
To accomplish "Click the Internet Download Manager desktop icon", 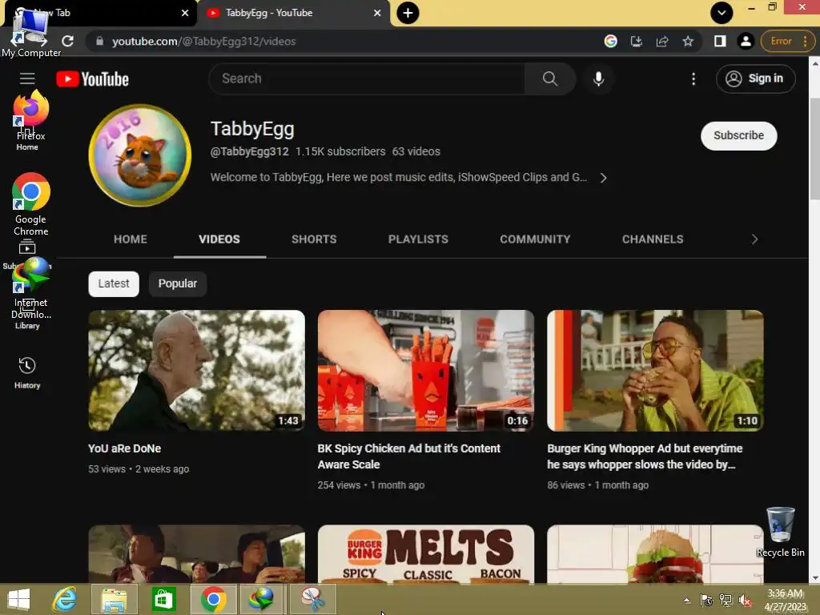I will pyautogui.click(x=31, y=287).
